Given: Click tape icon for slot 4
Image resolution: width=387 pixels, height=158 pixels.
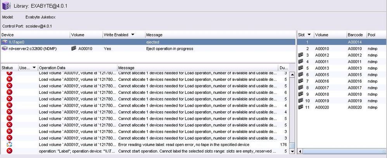Looking at the screenshot, I should click(301, 61).
